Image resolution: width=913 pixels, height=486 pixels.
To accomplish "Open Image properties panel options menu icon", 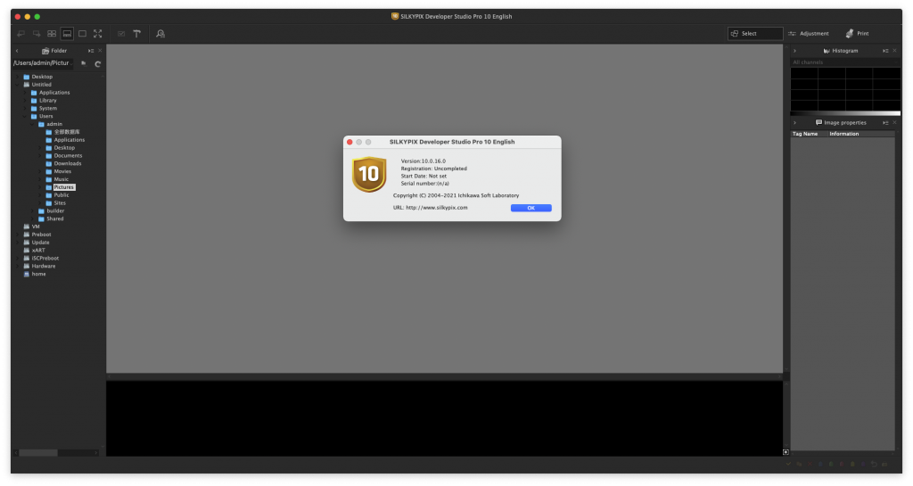I will coord(885,123).
